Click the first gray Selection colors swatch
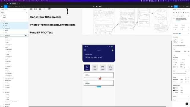Image resolution: width=190 pixels, height=107 pixels. coord(174,88)
